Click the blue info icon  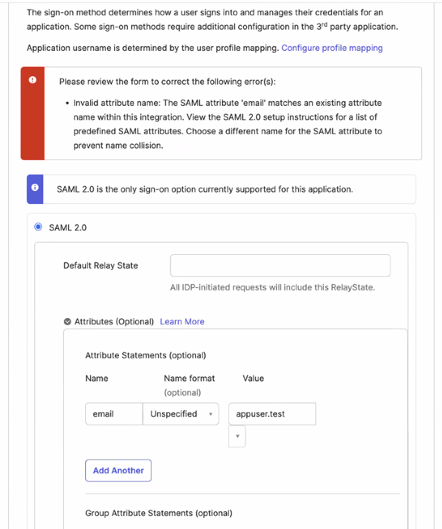click(35, 188)
